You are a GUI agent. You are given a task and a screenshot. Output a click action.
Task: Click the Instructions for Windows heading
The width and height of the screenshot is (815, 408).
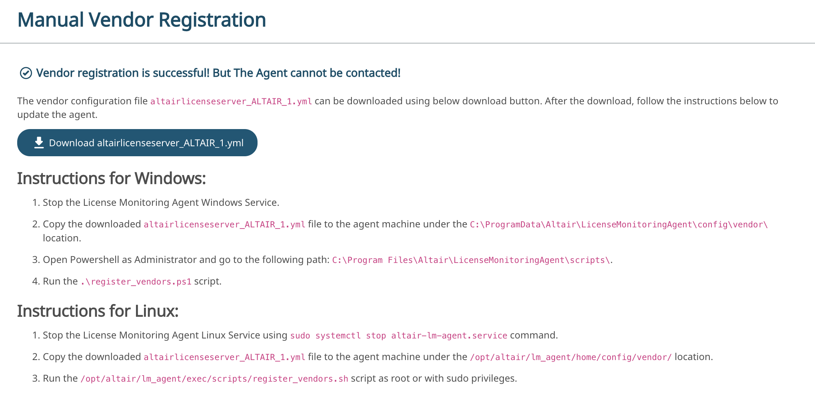pyautogui.click(x=111, y=179)
